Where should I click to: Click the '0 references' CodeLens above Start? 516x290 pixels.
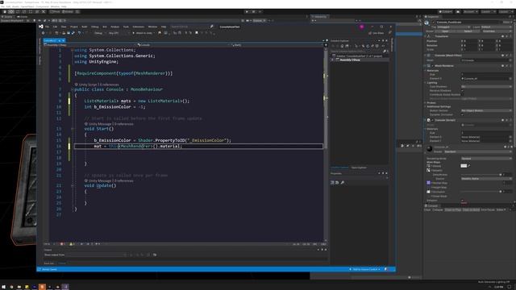point(124,124)
